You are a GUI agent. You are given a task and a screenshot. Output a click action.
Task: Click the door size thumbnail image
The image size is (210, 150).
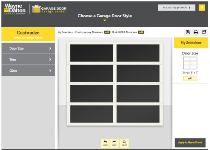tap(190, 63)
